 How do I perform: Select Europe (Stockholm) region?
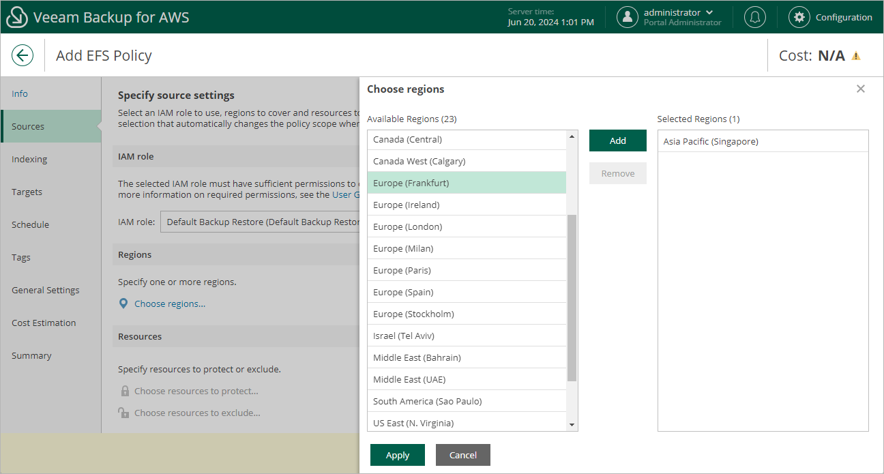coord(467,314)
